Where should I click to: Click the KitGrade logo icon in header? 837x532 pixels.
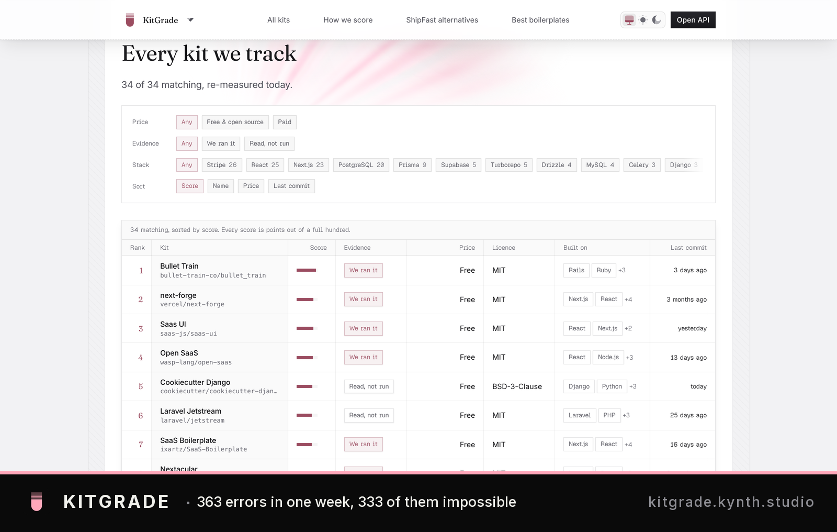point(130,20)
